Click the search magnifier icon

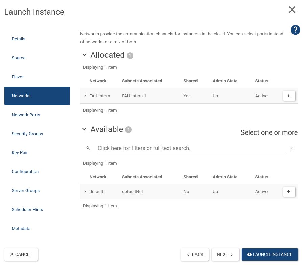tap(88, 148)
